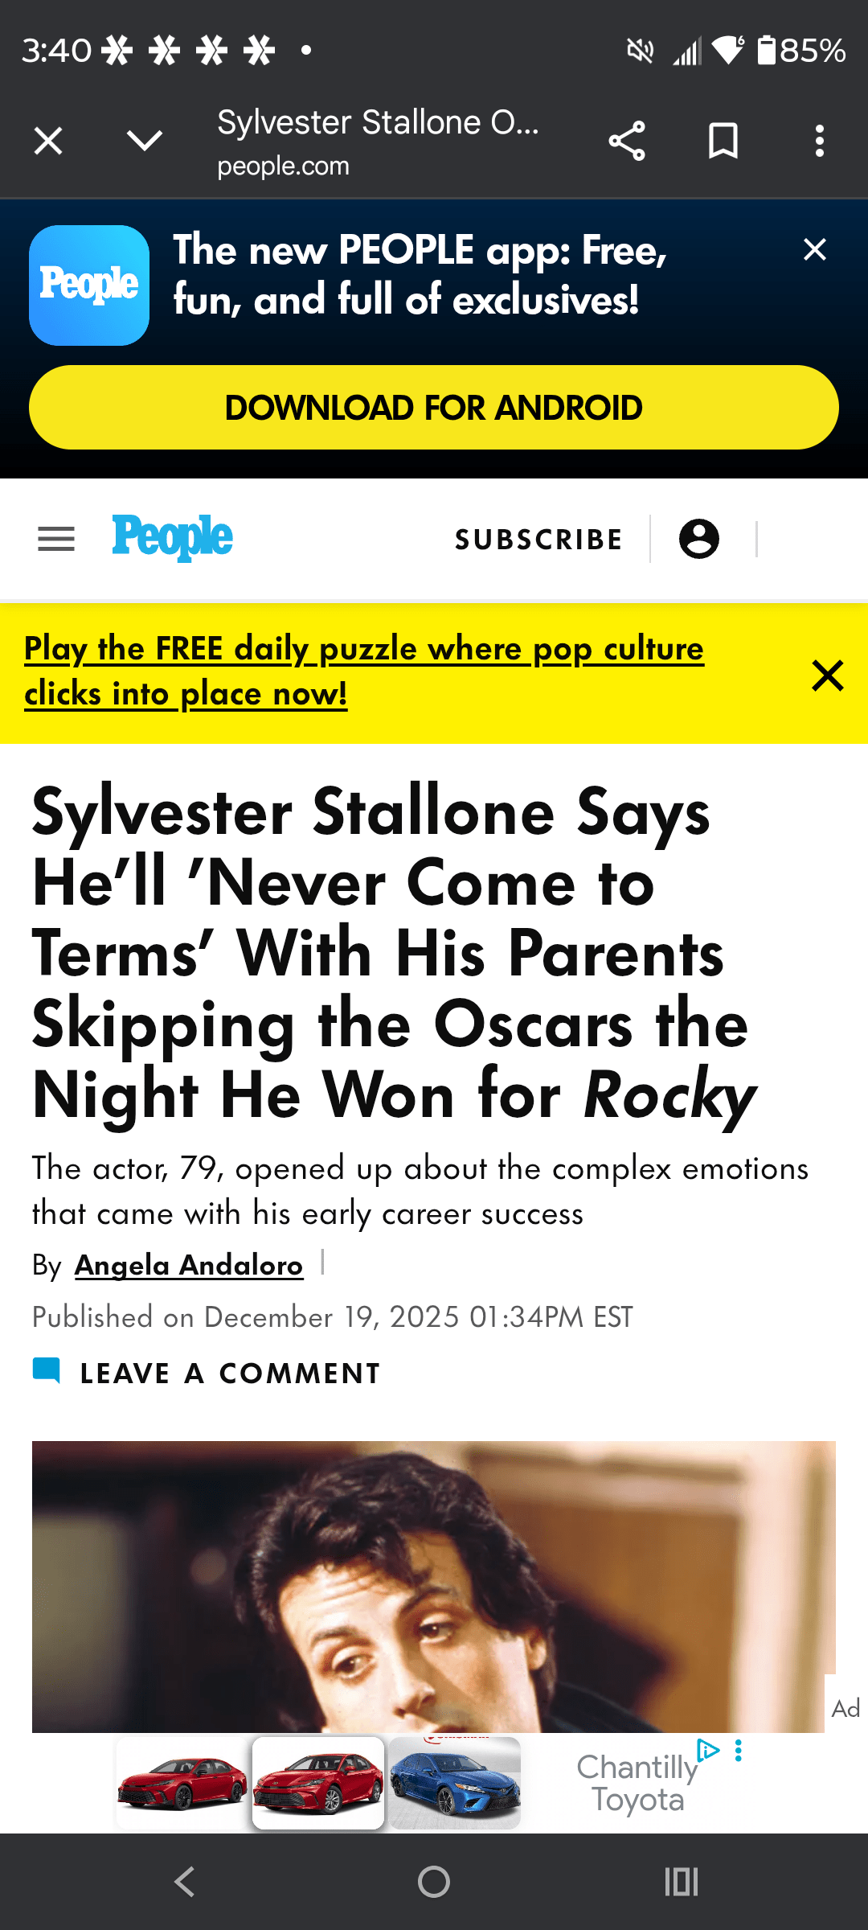Select the blue Toyota car thumbnail
This screenshot has width=868, height=1930.
pos(455,1783)
